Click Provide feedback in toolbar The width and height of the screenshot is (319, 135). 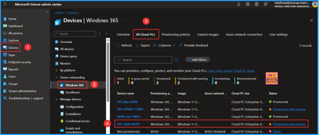point(194,46)
